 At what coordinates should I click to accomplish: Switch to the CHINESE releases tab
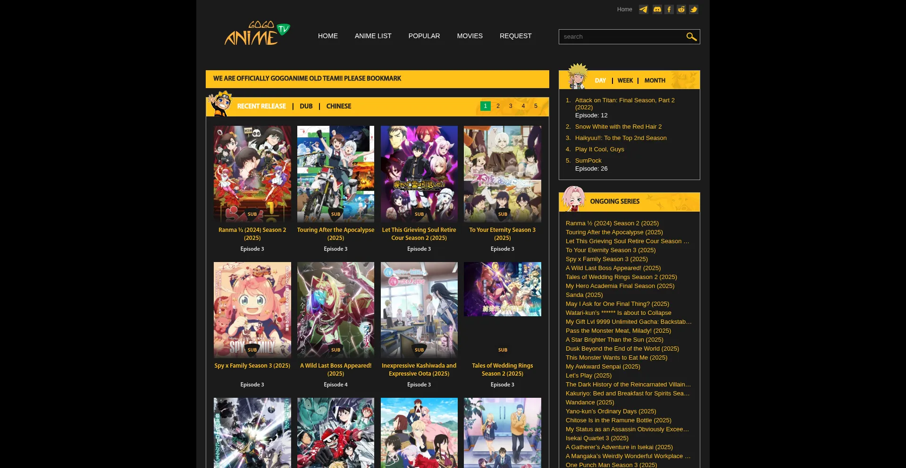point(338,107)
